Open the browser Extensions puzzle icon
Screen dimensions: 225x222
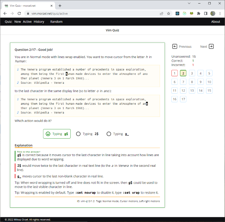199,13
